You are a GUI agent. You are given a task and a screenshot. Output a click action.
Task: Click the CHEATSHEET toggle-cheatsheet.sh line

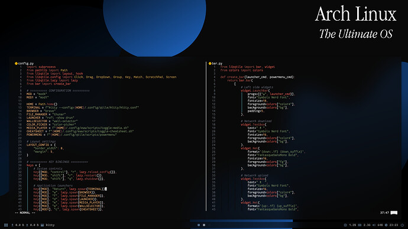tap(80, 131)
